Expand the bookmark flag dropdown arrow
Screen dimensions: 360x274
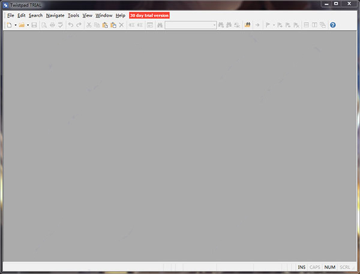tap(274, 25)
